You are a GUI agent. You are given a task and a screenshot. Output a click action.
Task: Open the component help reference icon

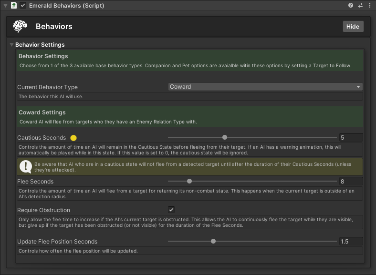(x=351, y=6)
